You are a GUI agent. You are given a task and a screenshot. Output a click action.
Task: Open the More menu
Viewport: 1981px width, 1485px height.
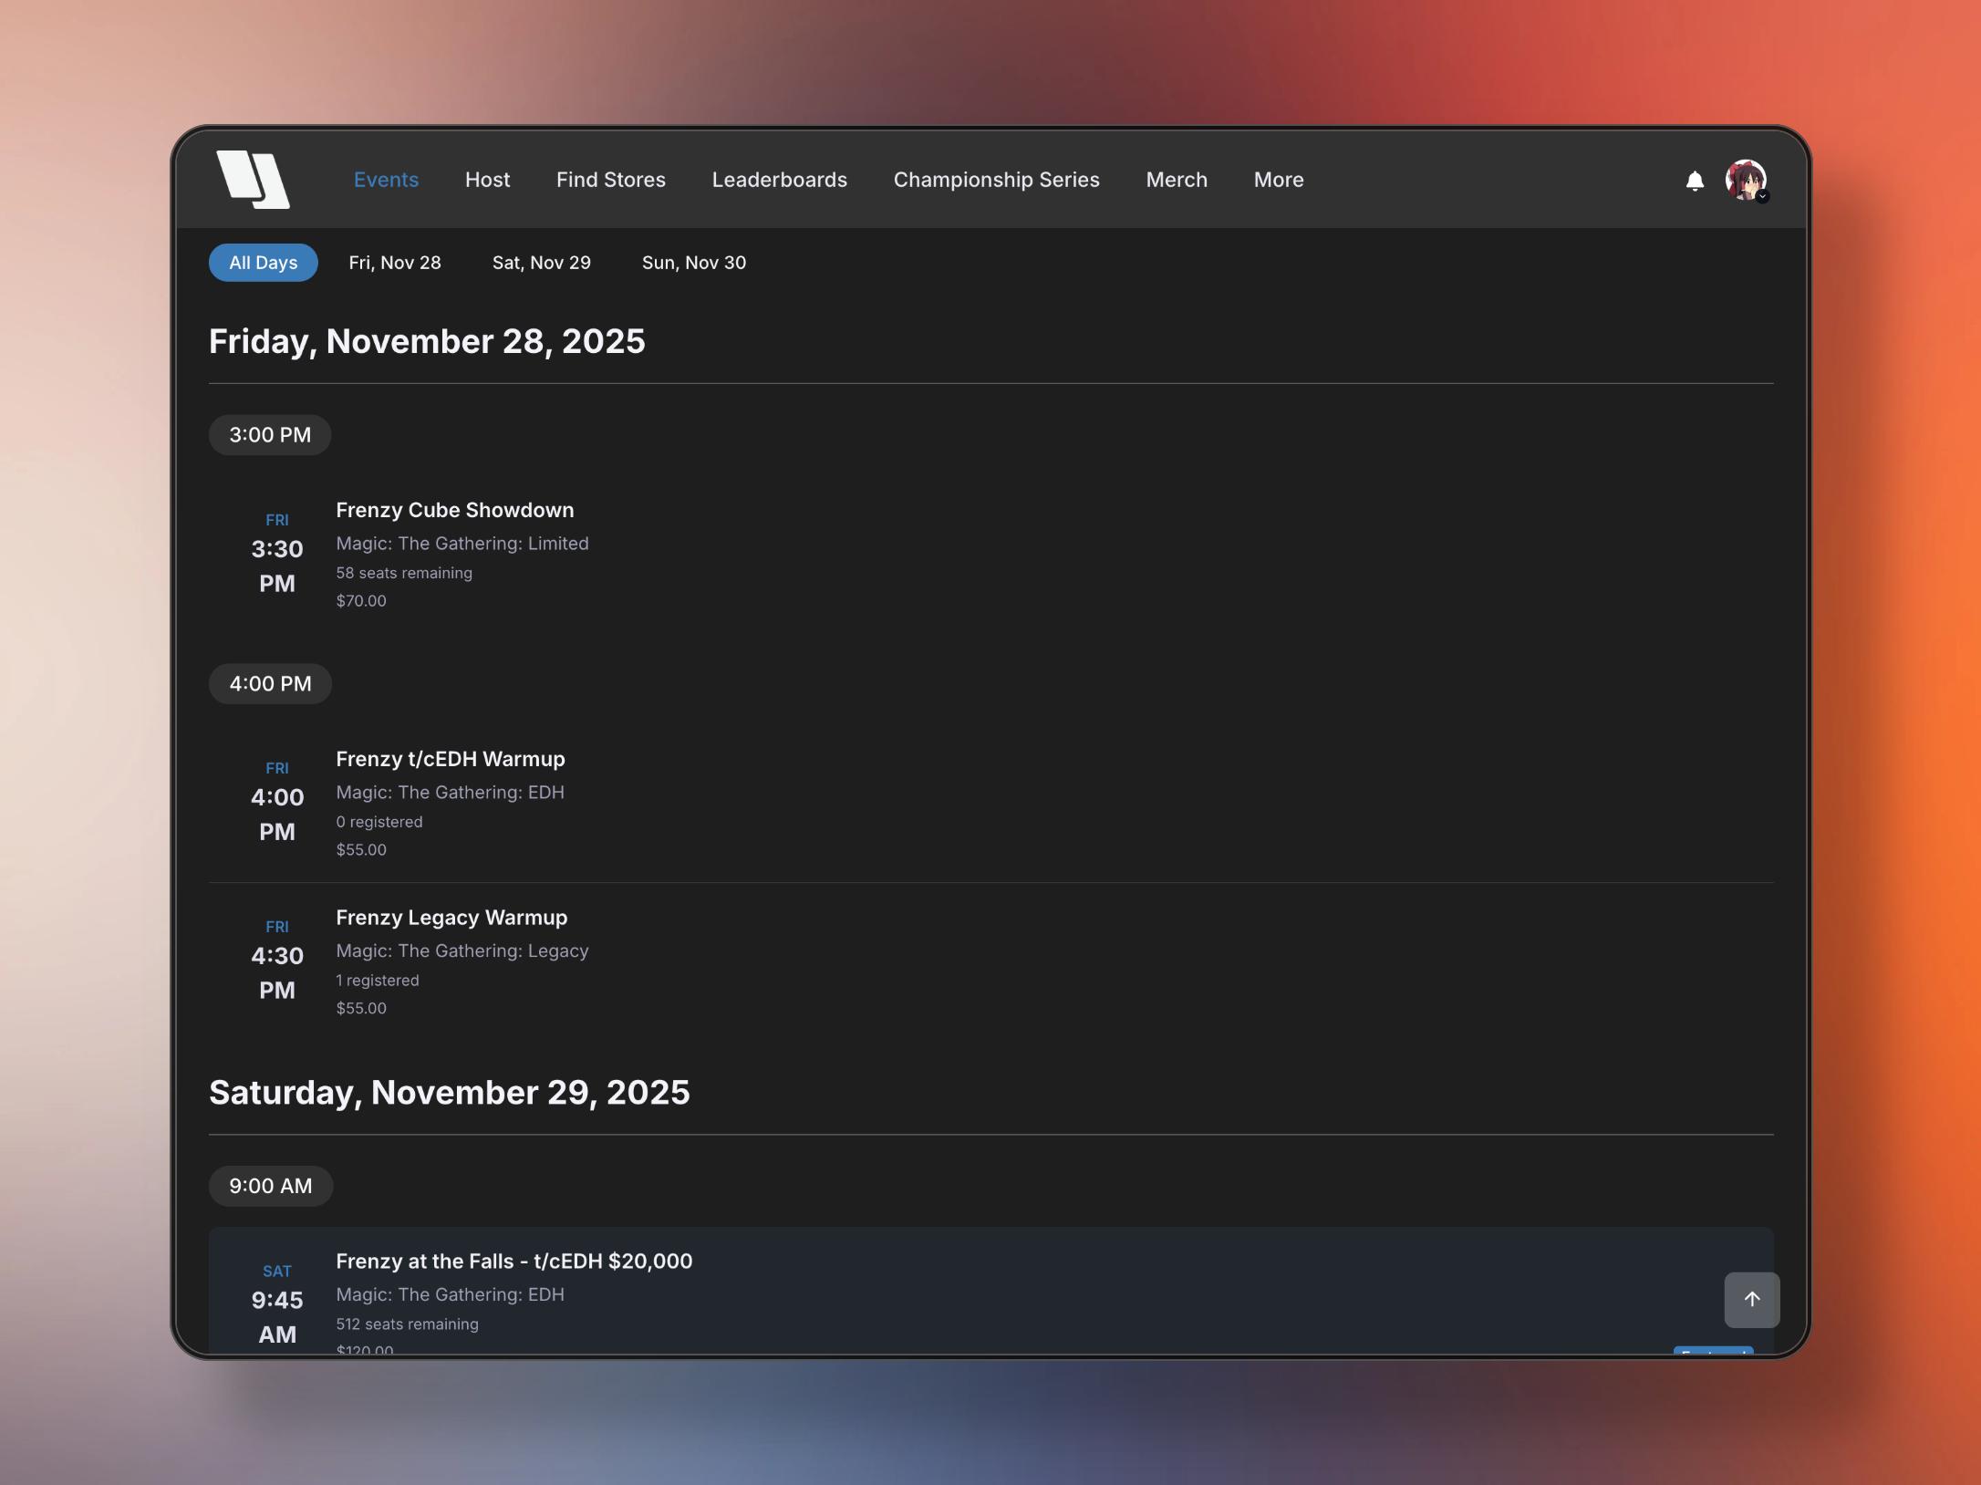1278,180
